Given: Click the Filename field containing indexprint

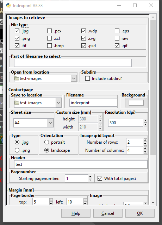Looking at the screenshot, I should pyautogui.click(x=93, y=103).
